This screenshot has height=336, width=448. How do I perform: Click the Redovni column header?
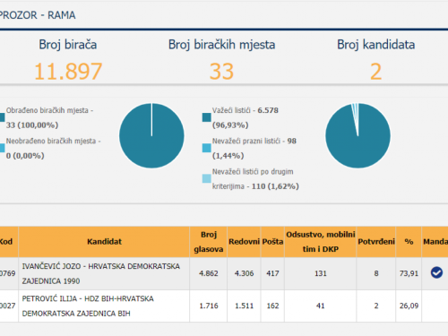[x=244, y=242]
